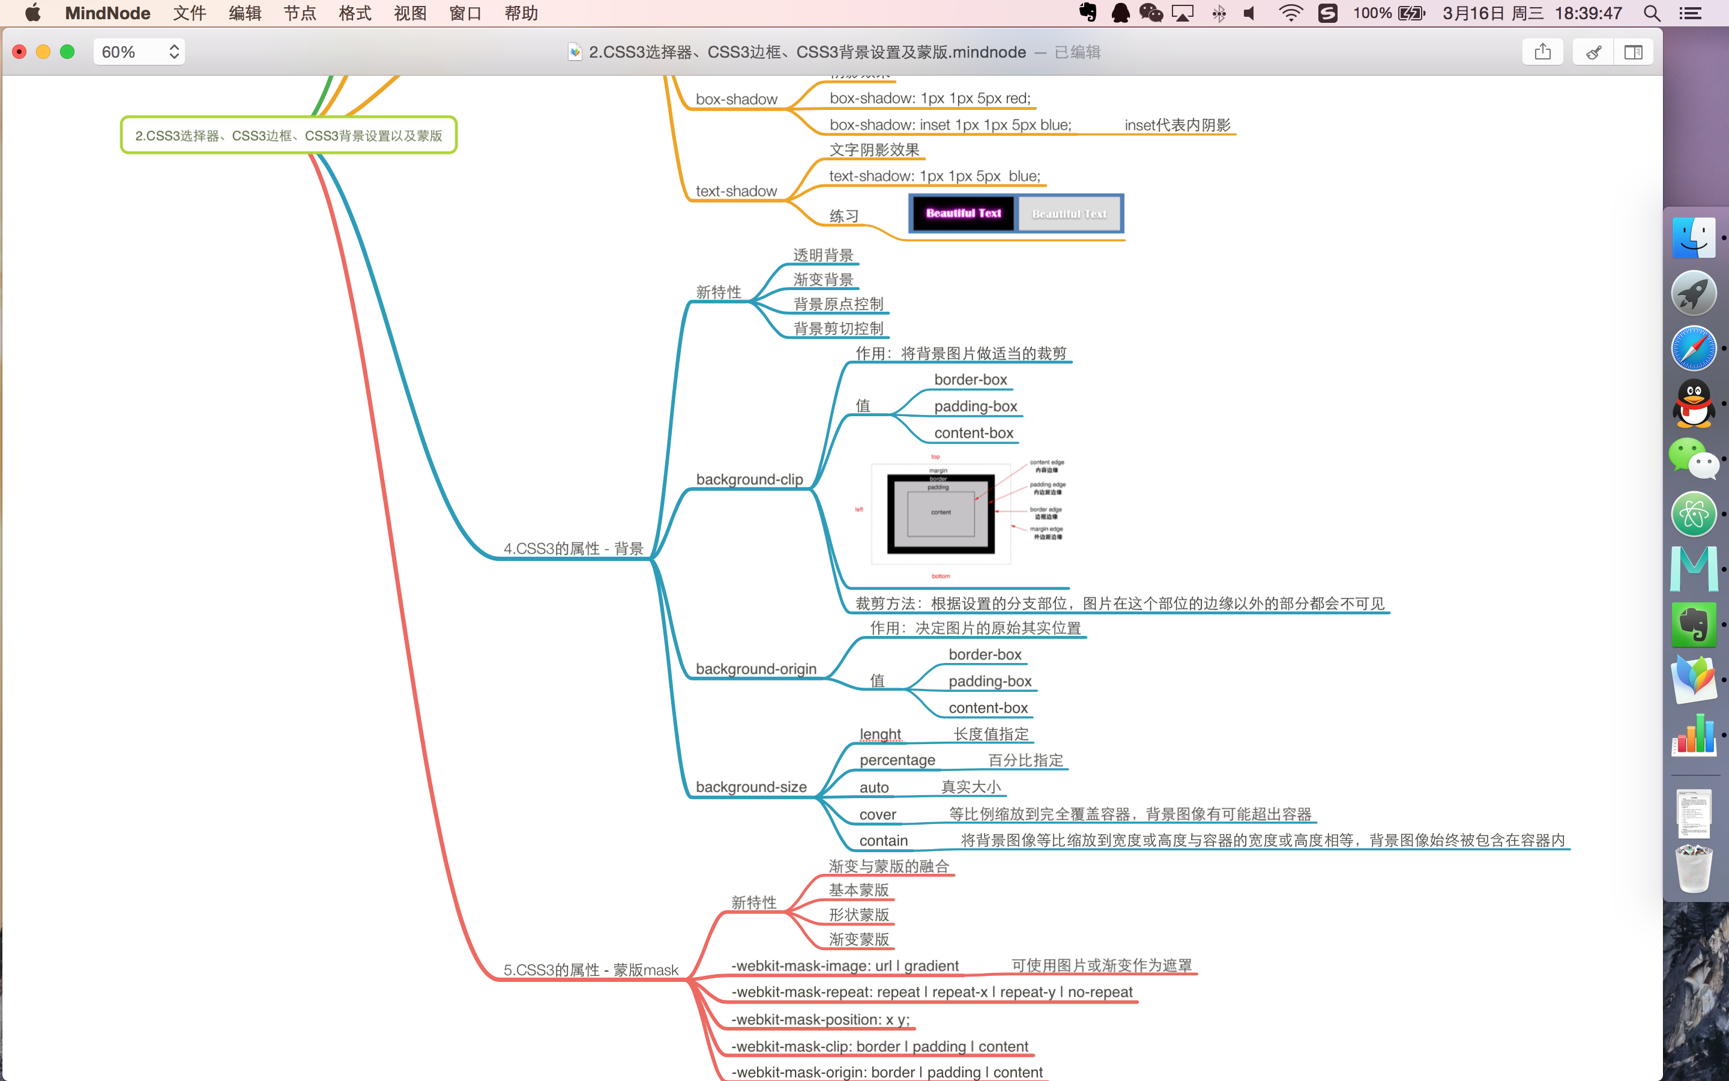Select 练习 node under text-shadow
This screenshot has height=1081, width=1729.
843,216
